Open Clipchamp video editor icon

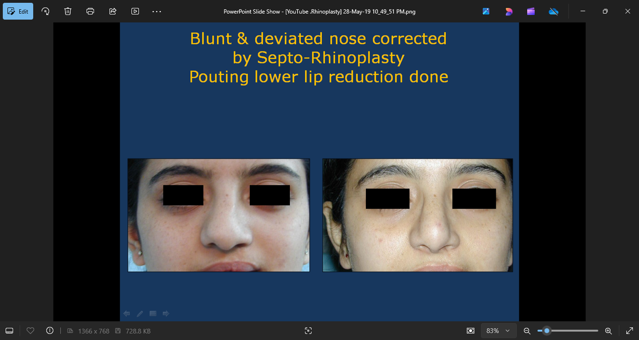[531, 11]
